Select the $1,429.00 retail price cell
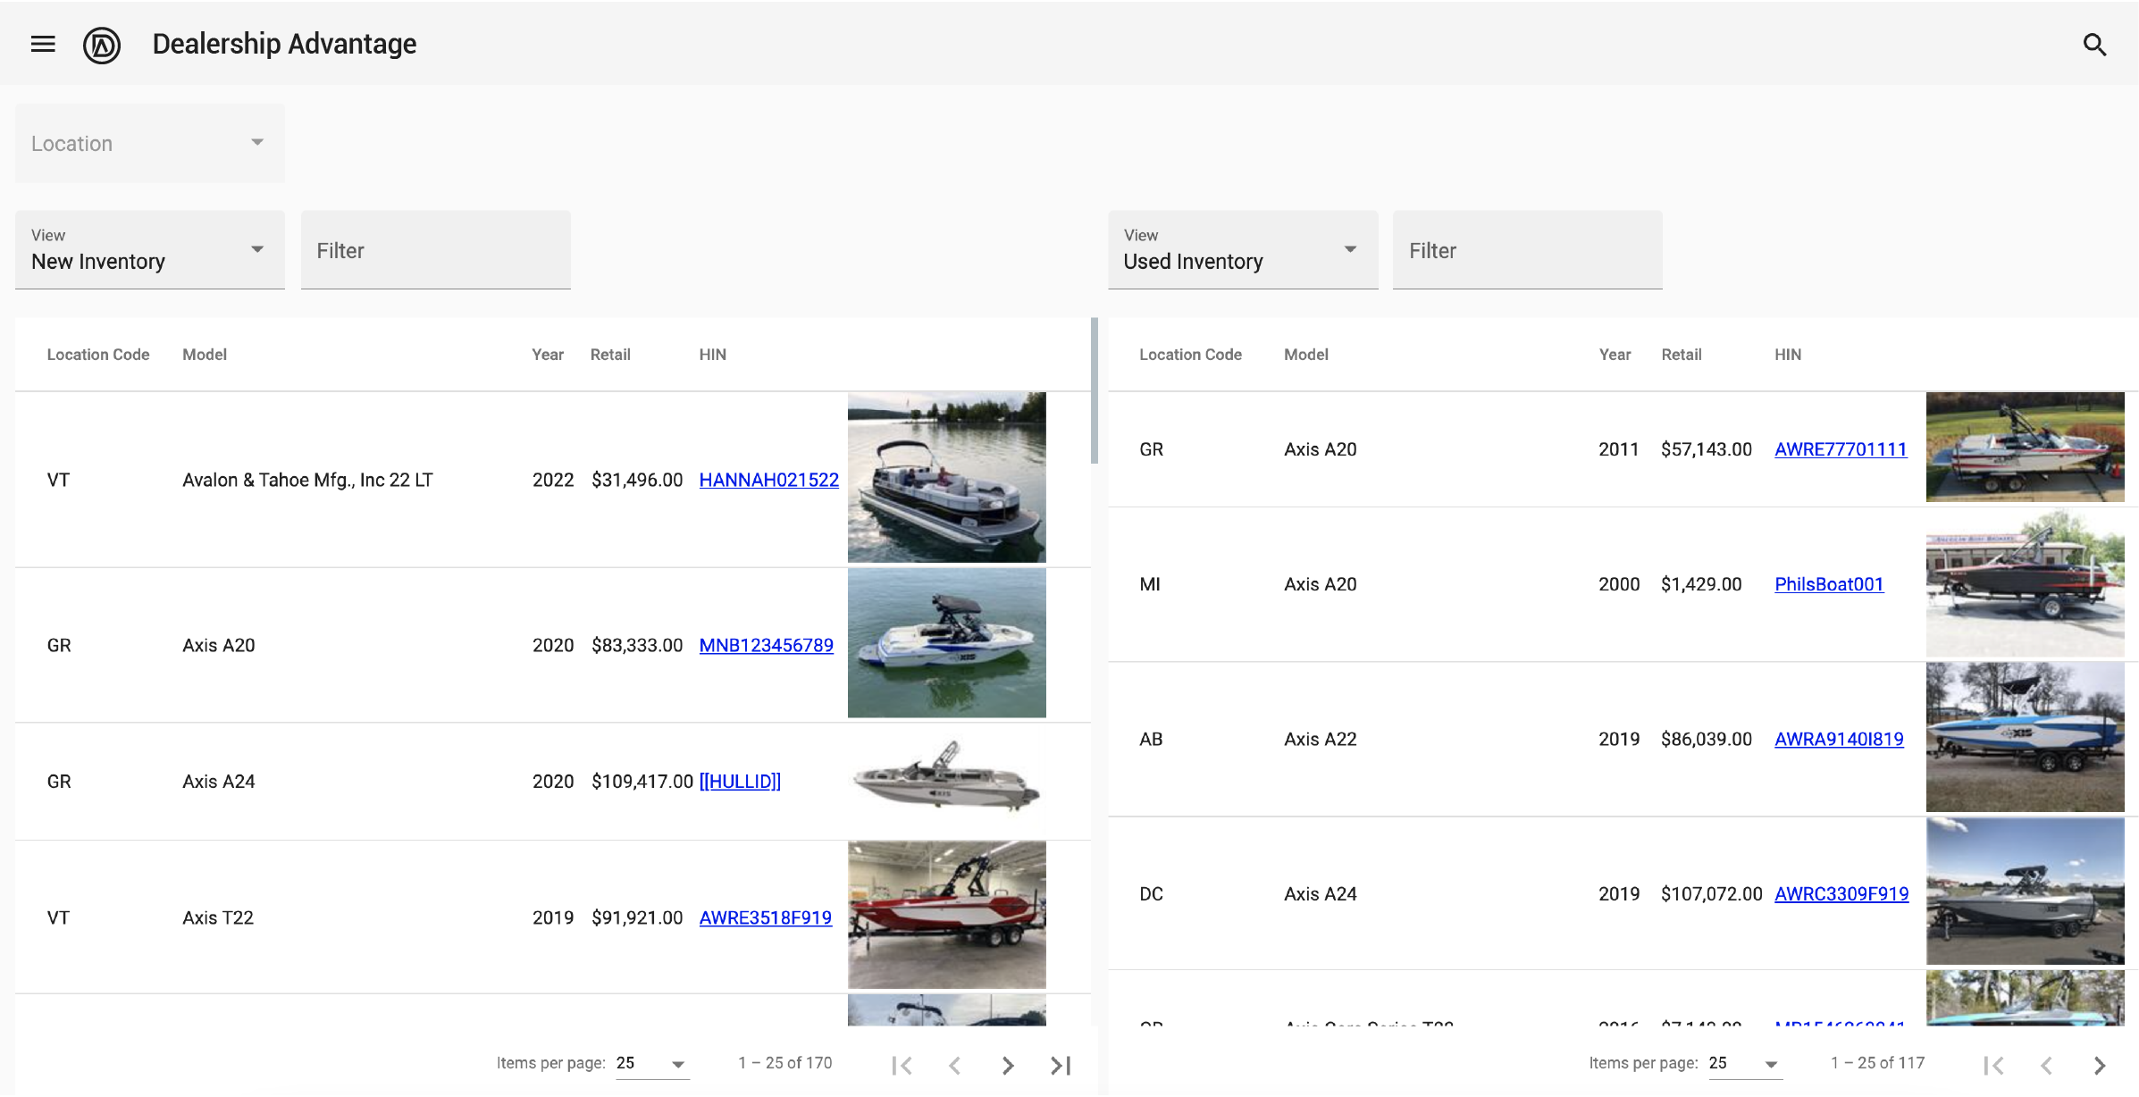 [x=1701, y=584]
